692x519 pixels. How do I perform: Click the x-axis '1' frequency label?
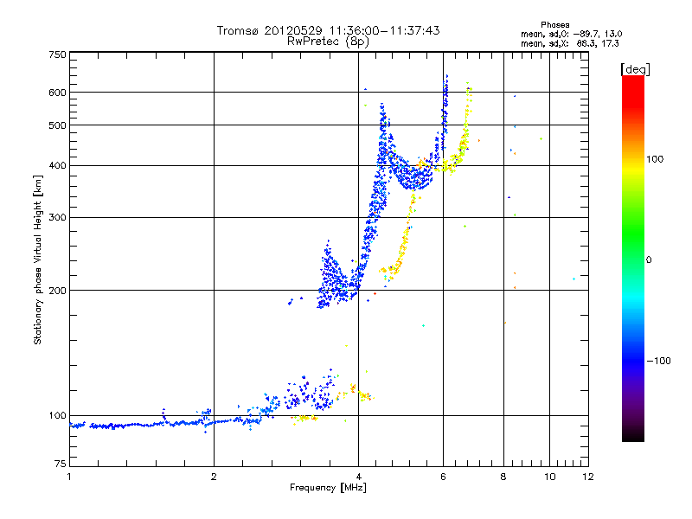pos(69,477)
